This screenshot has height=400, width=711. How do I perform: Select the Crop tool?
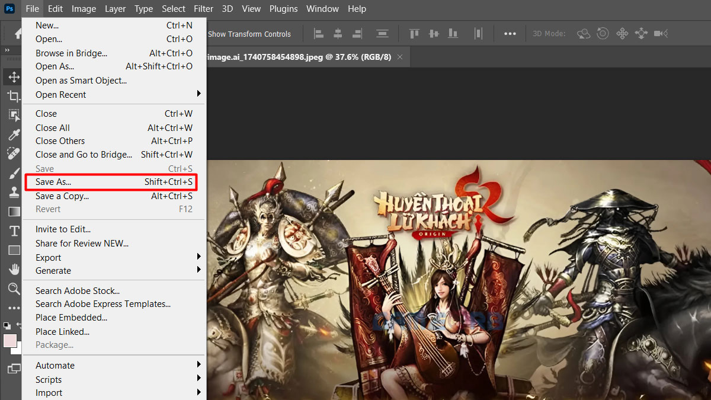pos(14,96)
